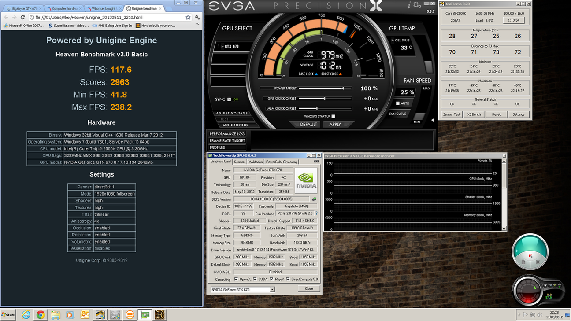The image size is (571, 321).
Task: Click the Sensor Test button in RealTemp
Action: tap(452, 114)
